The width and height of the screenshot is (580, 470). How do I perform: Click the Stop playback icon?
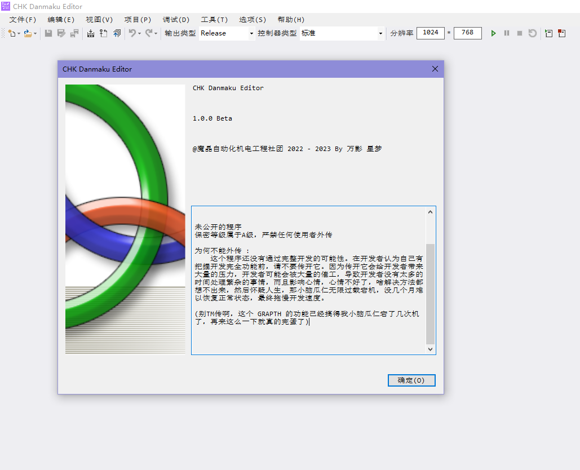click(x=520, y=33)
